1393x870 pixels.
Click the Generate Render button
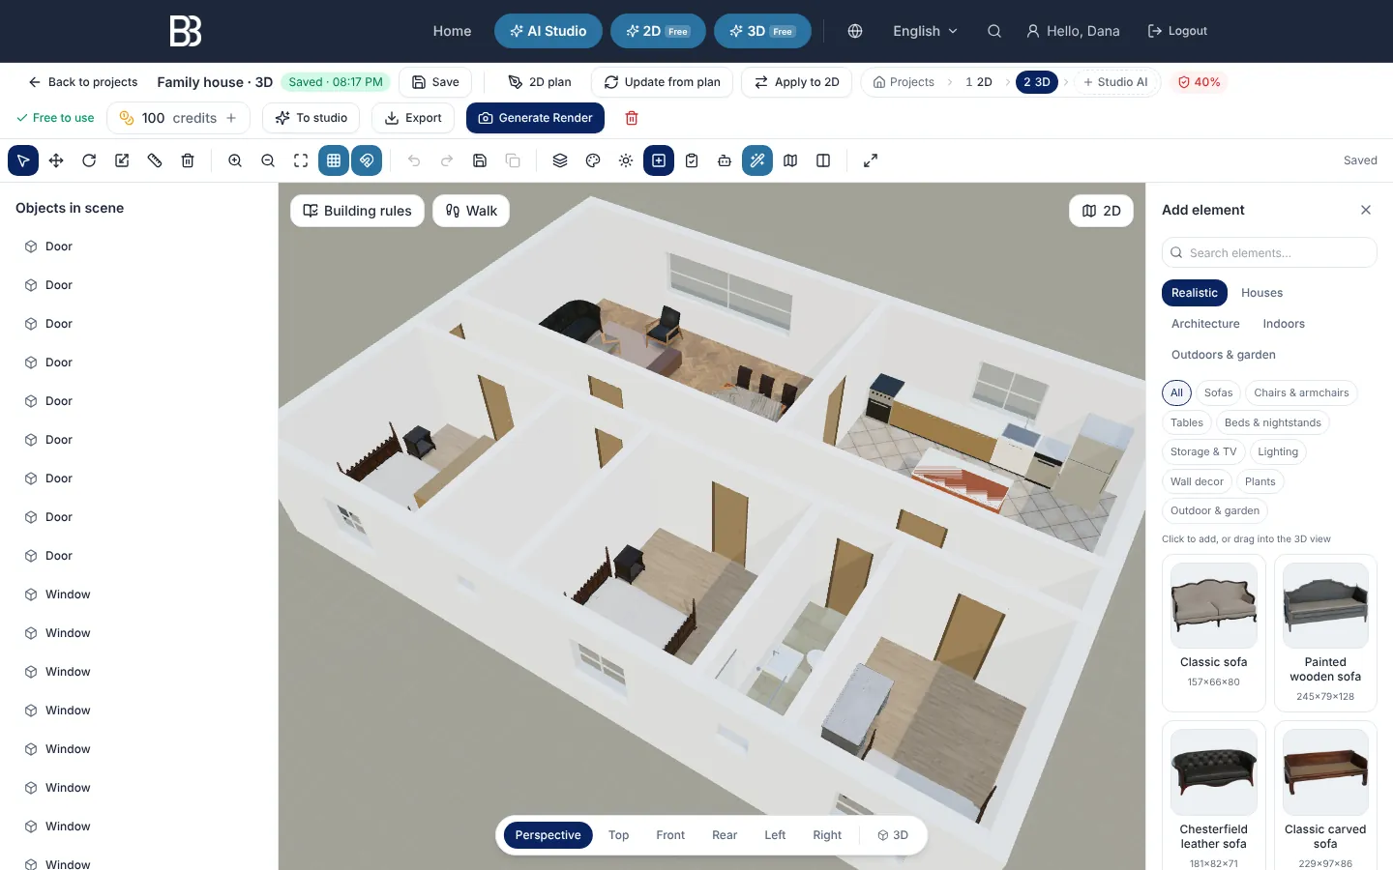point(536,118)
